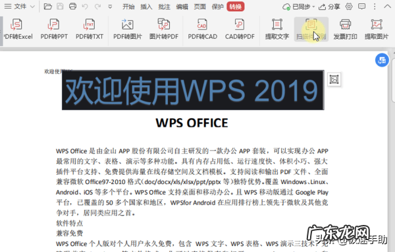
Task: Click the open folder icon
Action: [47, 7]
